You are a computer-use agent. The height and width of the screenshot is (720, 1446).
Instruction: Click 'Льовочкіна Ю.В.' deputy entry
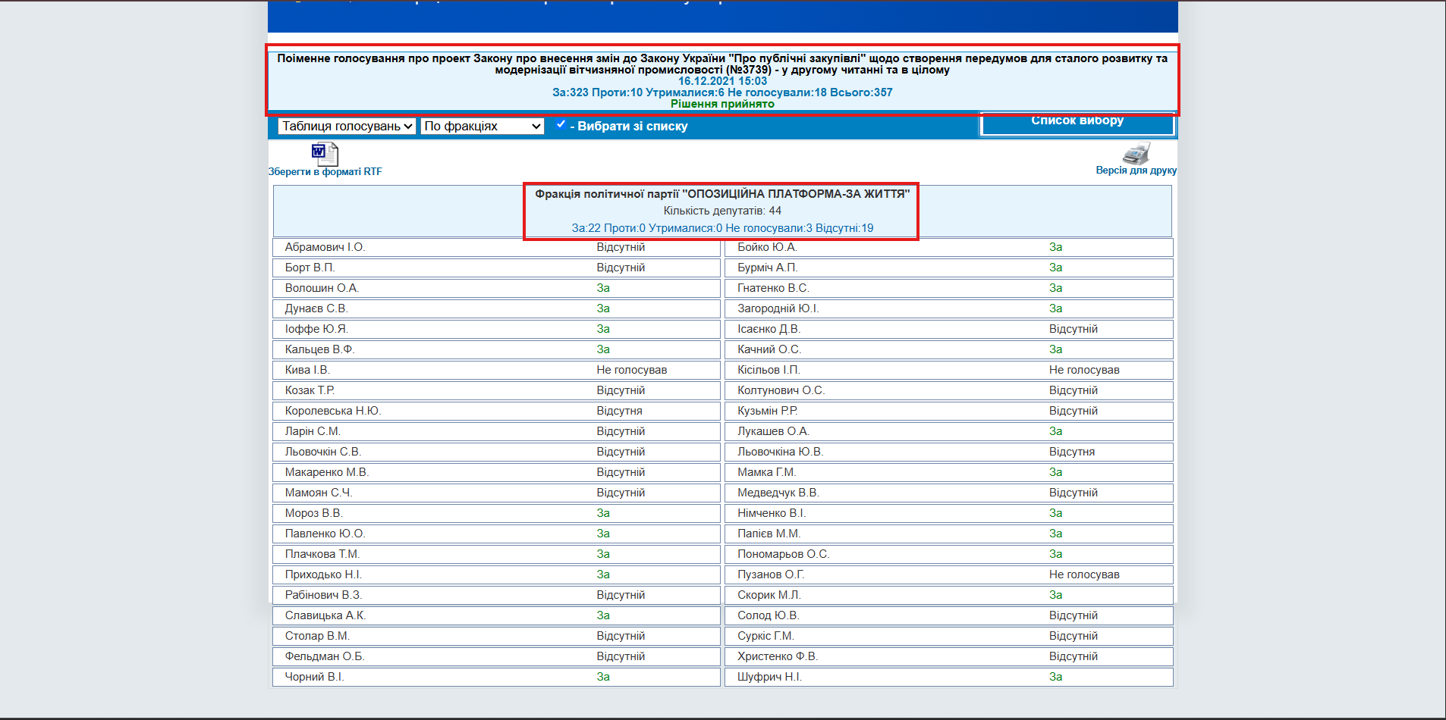tap(780, 452)
